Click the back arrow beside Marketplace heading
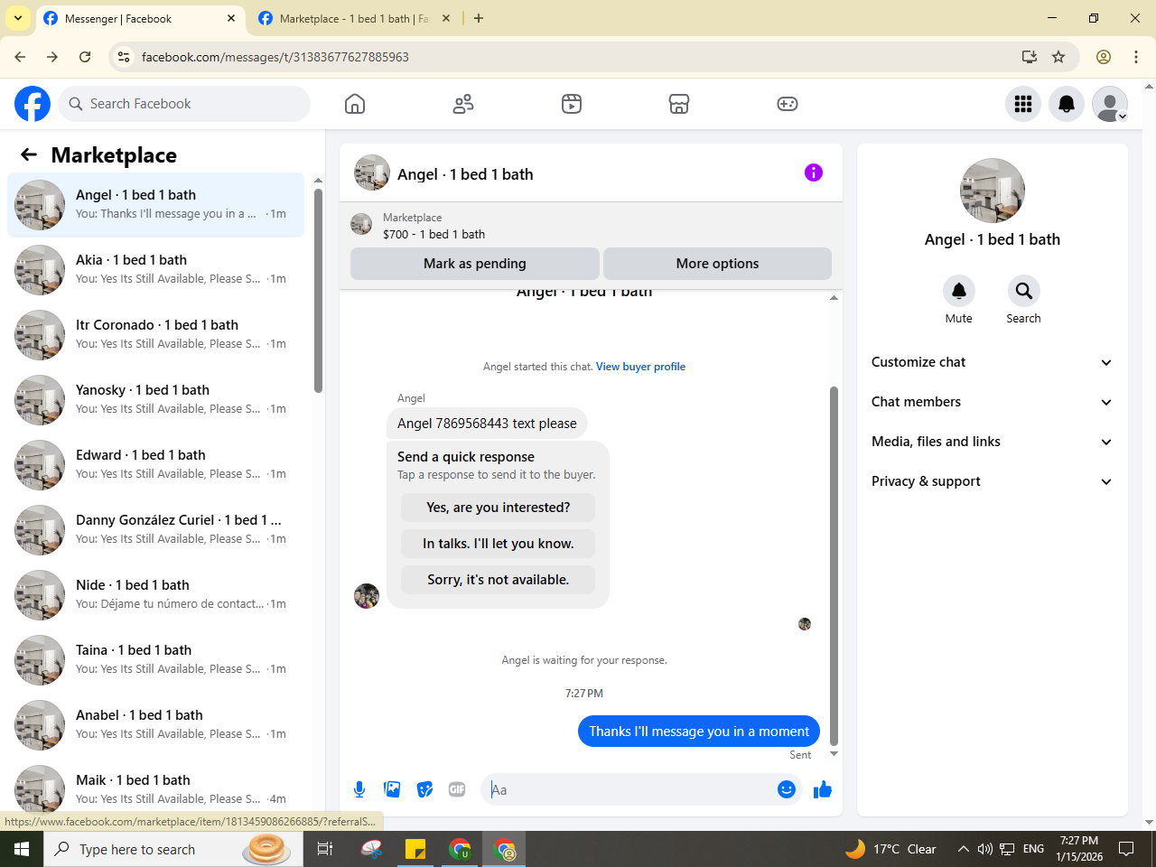Image resolution: width=1156 pixels, height=867 pixels. (x=29, y=154)
